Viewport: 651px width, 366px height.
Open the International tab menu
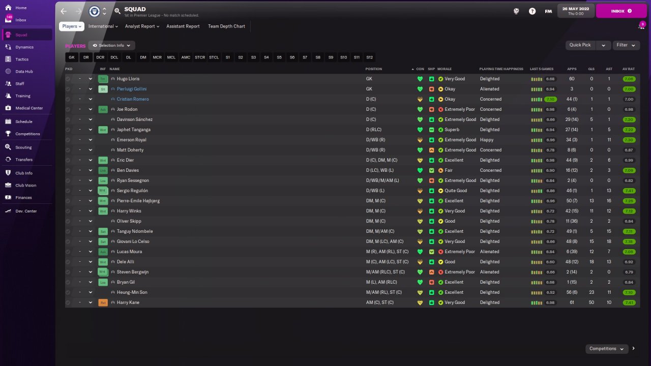[103, 26]
